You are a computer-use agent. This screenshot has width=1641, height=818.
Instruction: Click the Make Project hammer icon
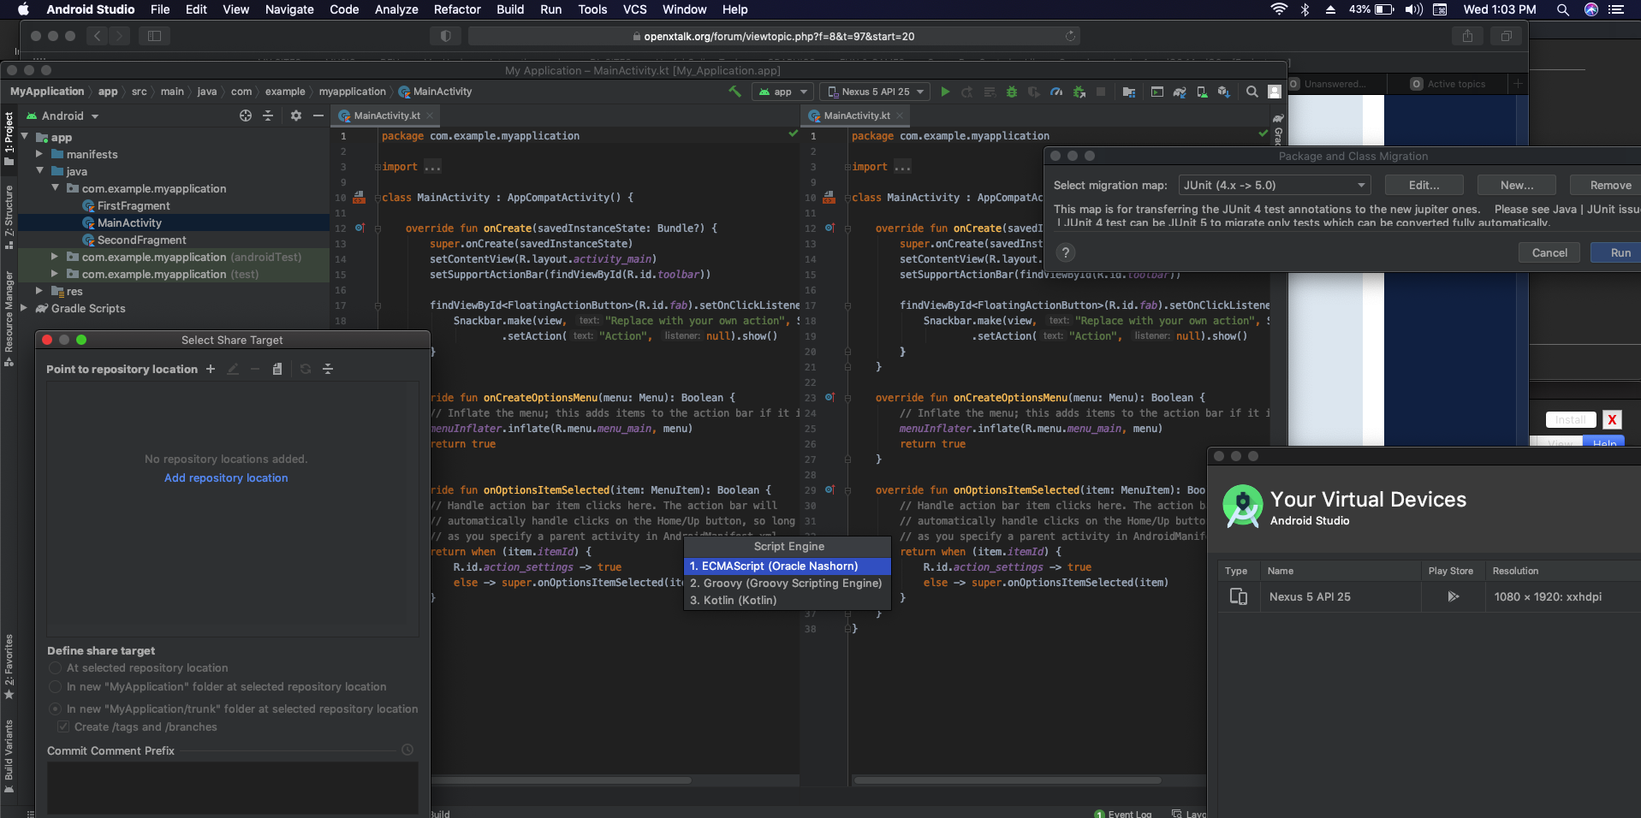pos(734,92)
